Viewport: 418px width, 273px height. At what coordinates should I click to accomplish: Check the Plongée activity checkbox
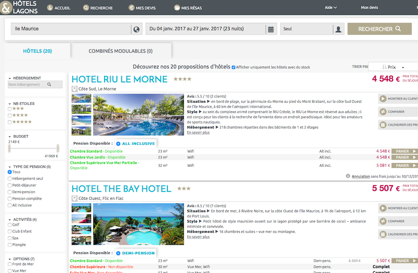(10, 245)
